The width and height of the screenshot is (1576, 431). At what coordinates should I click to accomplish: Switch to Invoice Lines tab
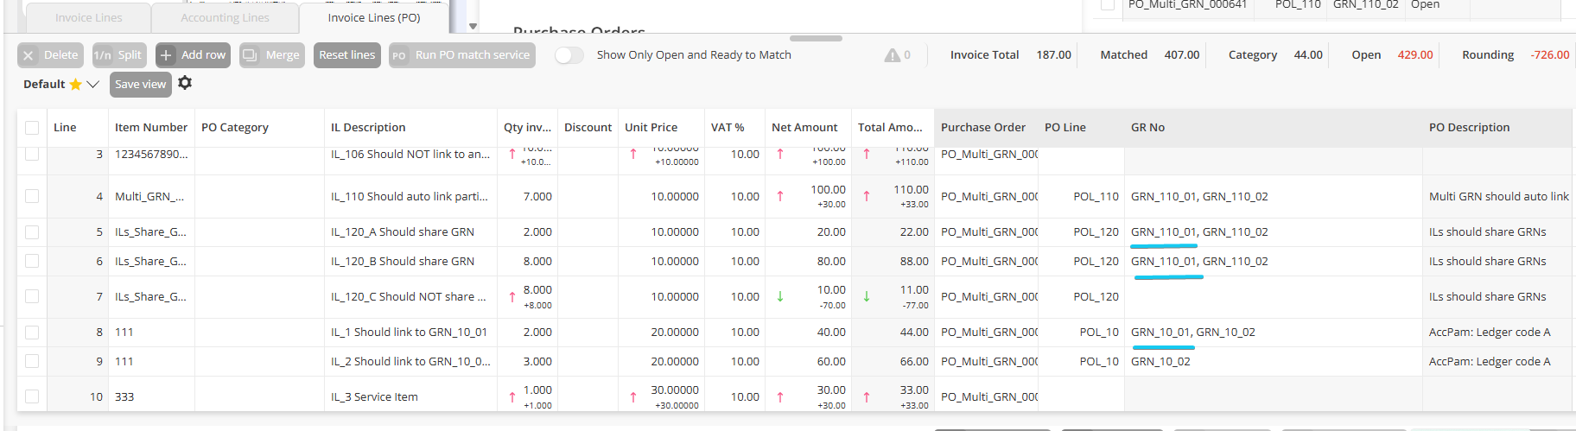[x=89, y=18]
